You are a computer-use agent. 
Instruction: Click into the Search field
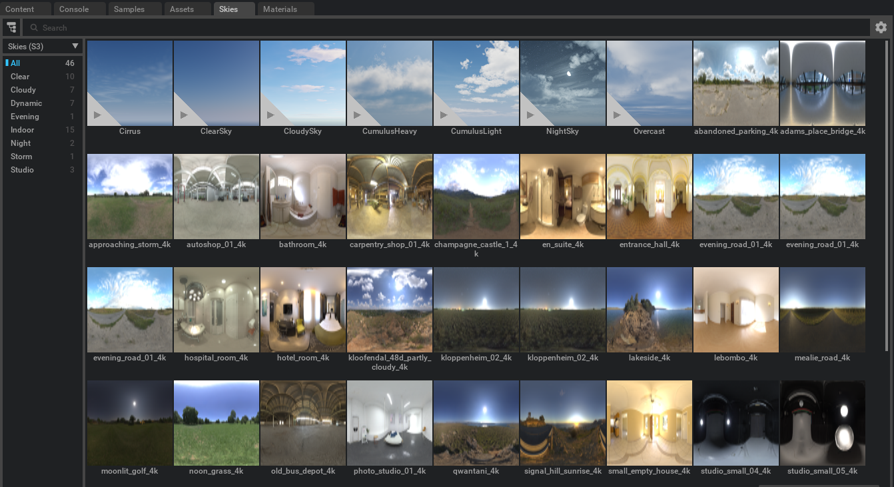tap(446, 27)
